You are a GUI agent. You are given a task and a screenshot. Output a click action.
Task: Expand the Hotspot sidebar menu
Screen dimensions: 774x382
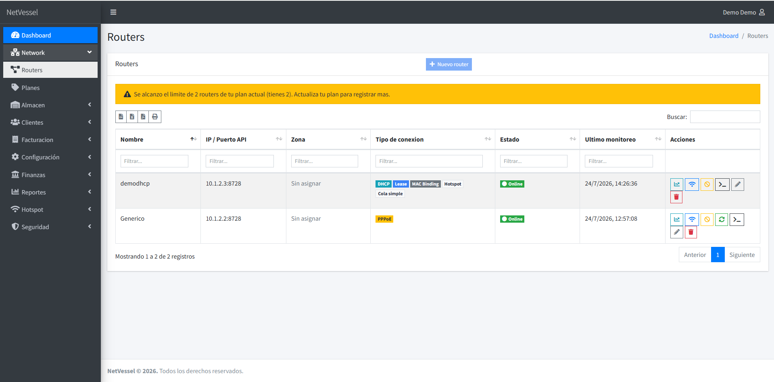(50, 209)
